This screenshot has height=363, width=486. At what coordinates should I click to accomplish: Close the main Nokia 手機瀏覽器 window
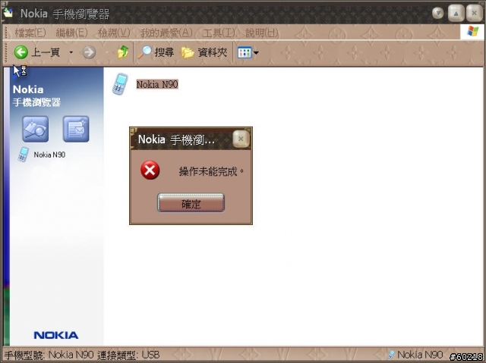pyautogui.click(x=474, y=14)
